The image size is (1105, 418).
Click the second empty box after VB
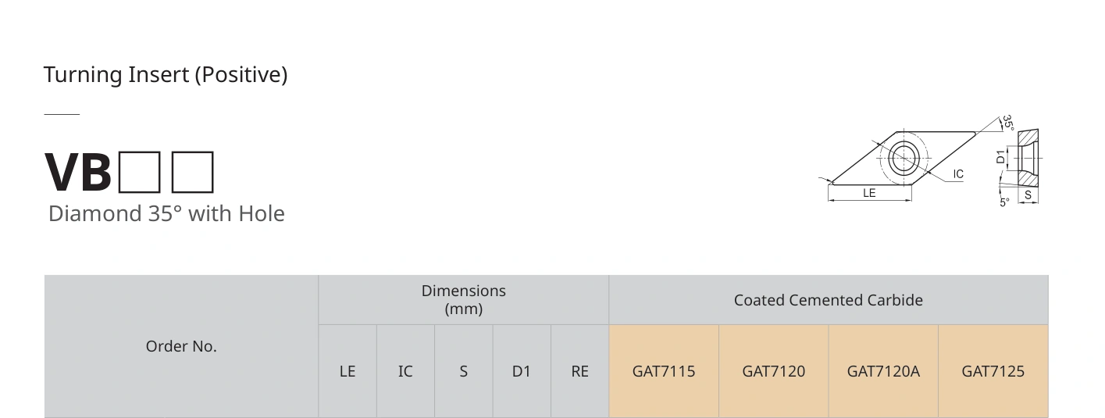192,172
